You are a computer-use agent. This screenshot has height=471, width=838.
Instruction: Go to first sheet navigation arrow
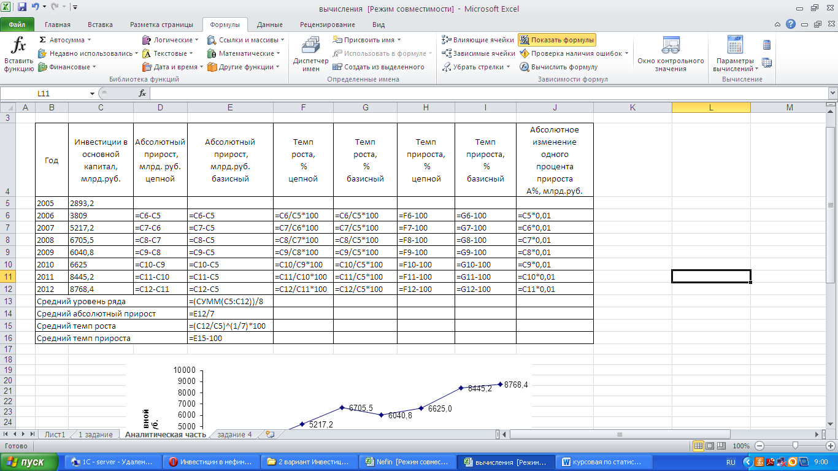tap(6, 434)
